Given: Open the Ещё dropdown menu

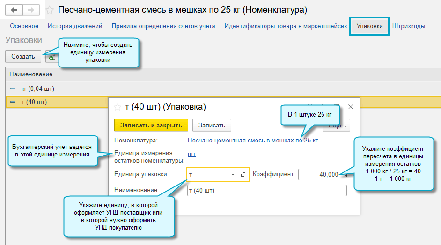Looking at the screenshot, I should point(336,126).
